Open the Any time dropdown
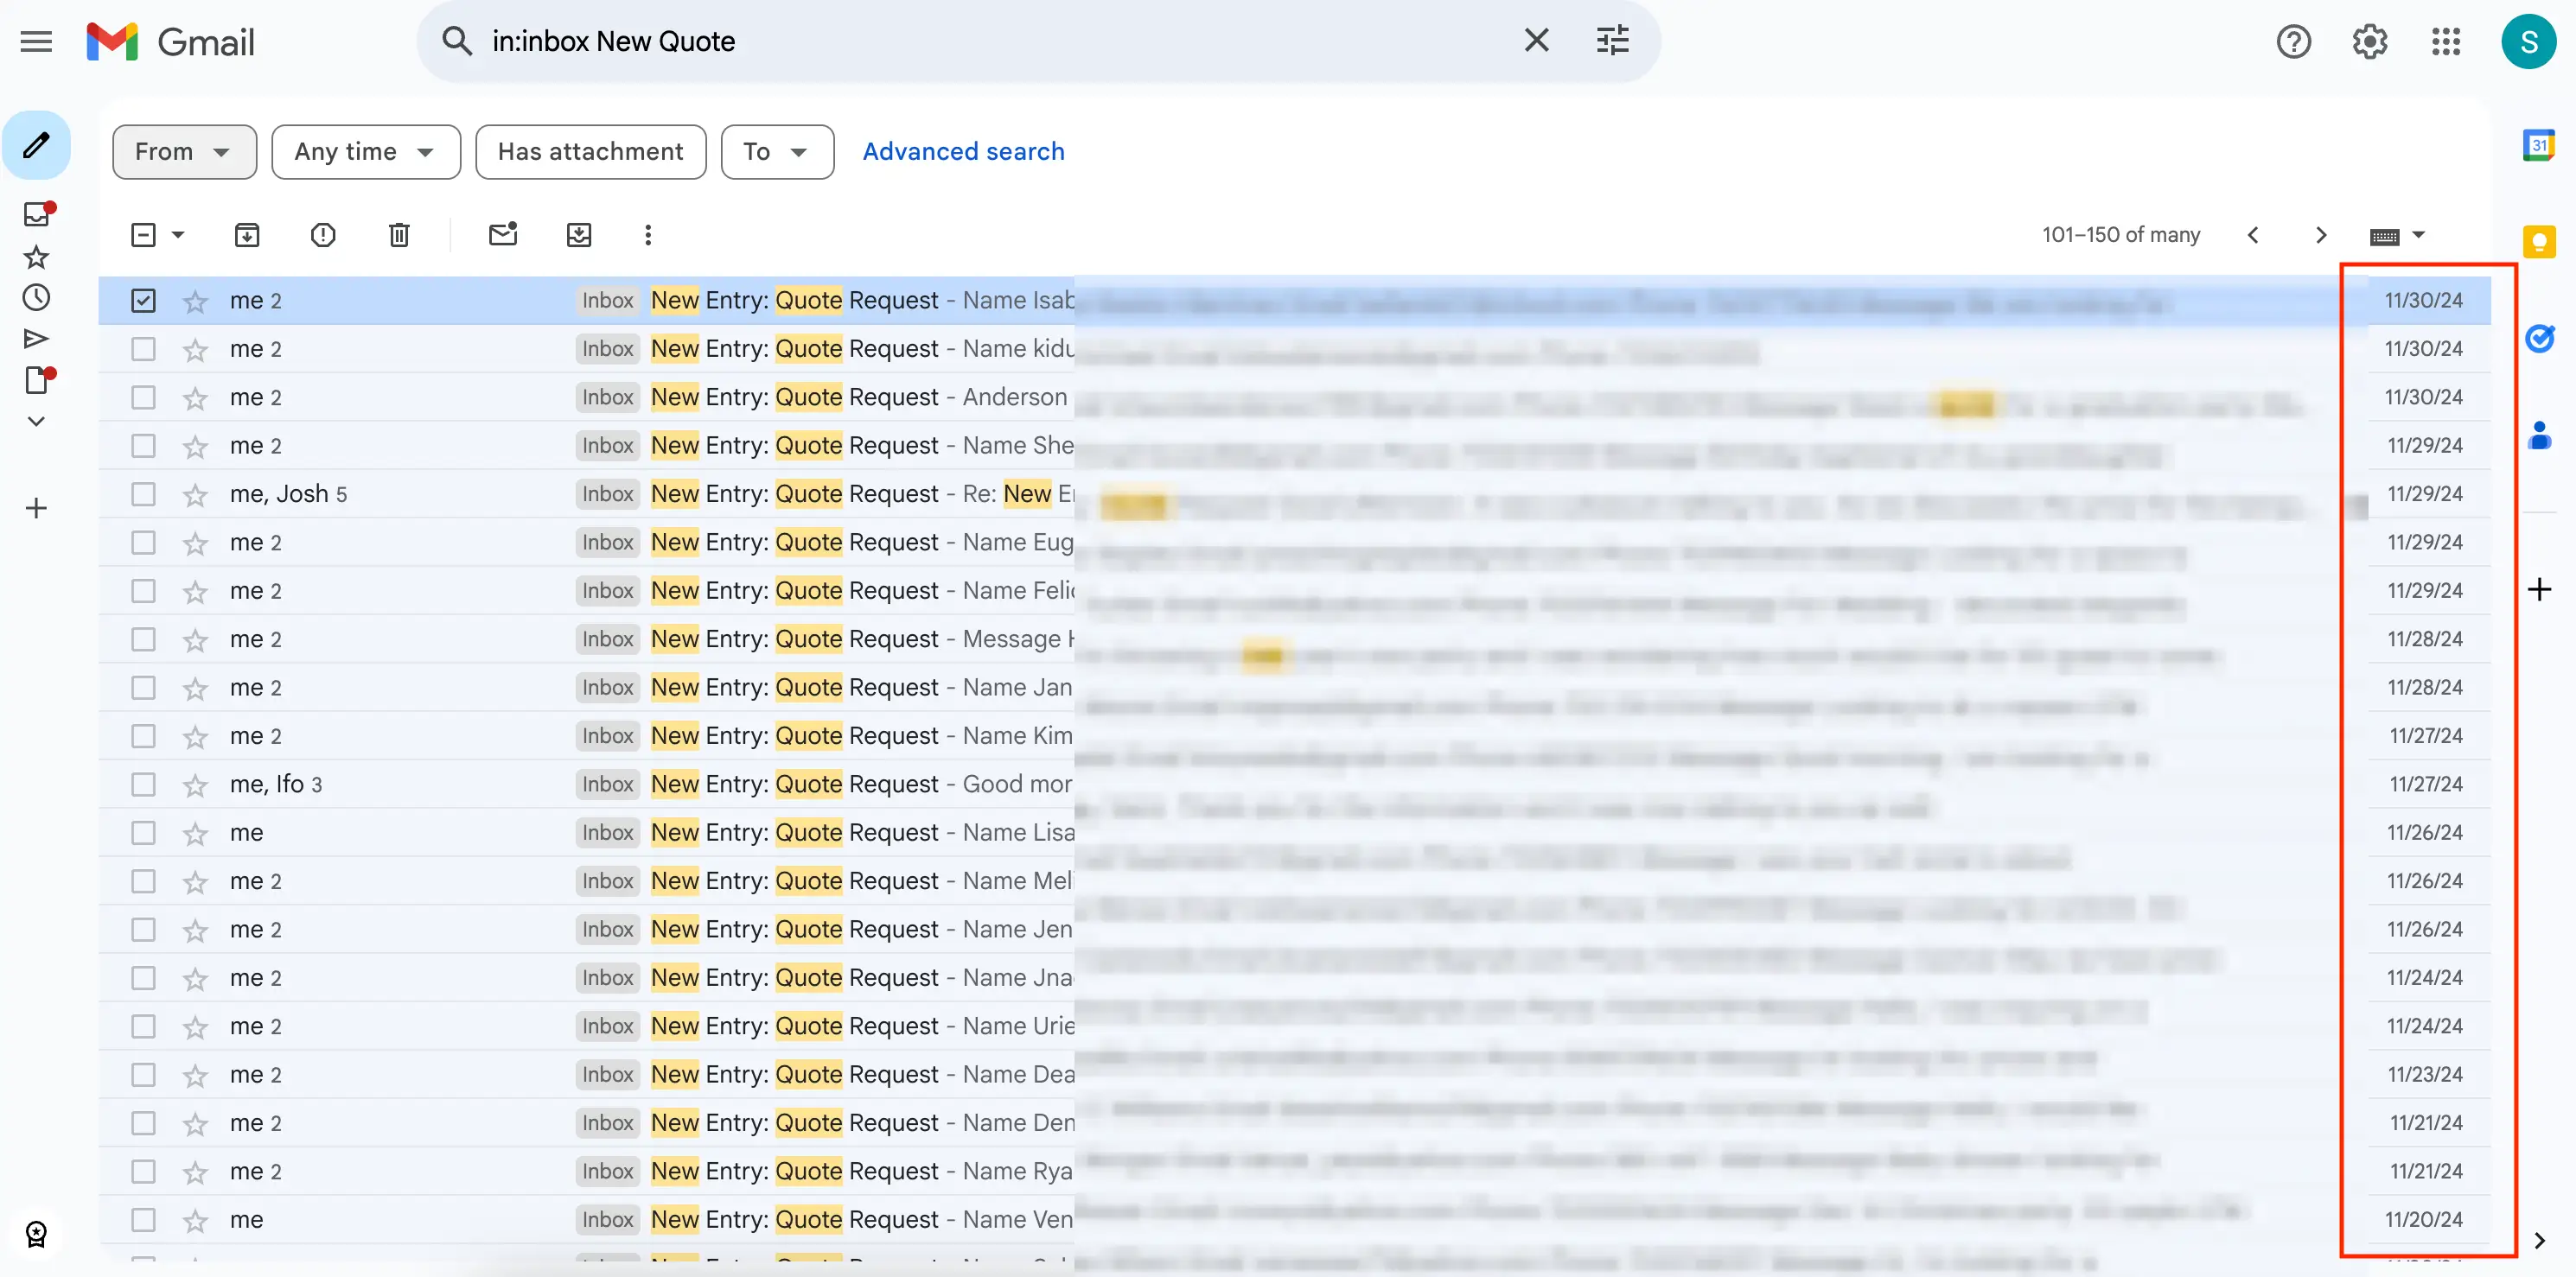Viewport: 2576px width, 1277px height. 365,151
